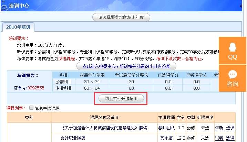
Task: Click 选课 for the 指导意见 解读 course
Action: click(230, 128)
